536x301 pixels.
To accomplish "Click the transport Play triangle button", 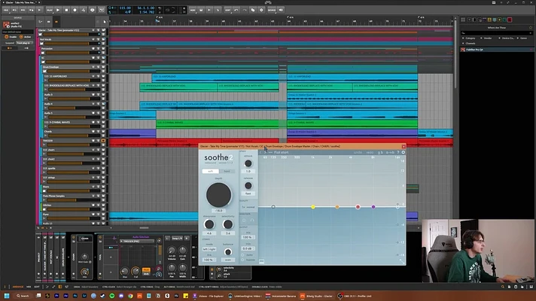I will pos(58,11).
